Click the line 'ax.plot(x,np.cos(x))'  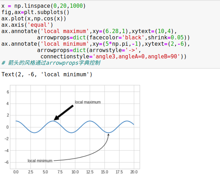(34, 19)
